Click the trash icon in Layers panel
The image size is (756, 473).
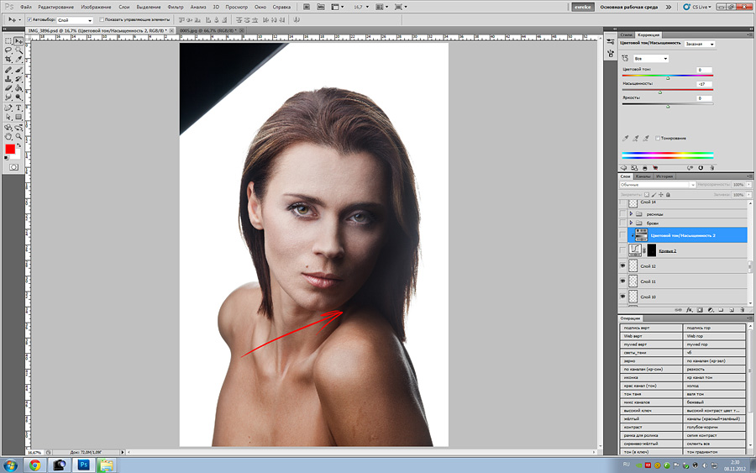click(x=743, y=310)
